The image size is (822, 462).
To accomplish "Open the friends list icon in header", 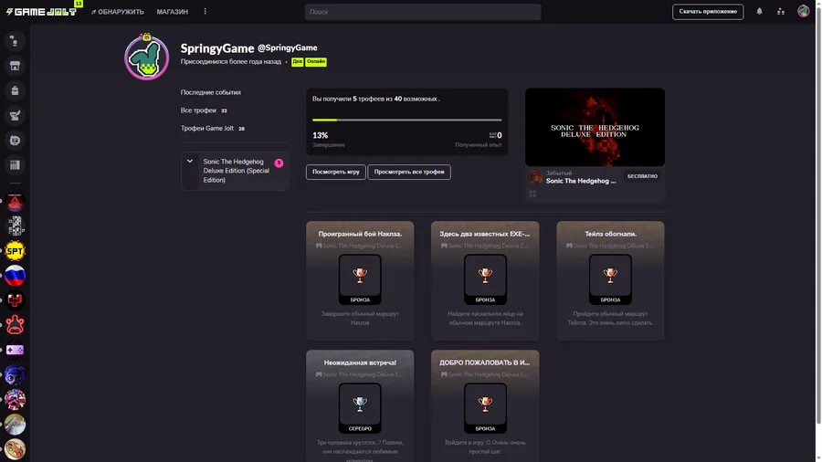I will point(781,12).
